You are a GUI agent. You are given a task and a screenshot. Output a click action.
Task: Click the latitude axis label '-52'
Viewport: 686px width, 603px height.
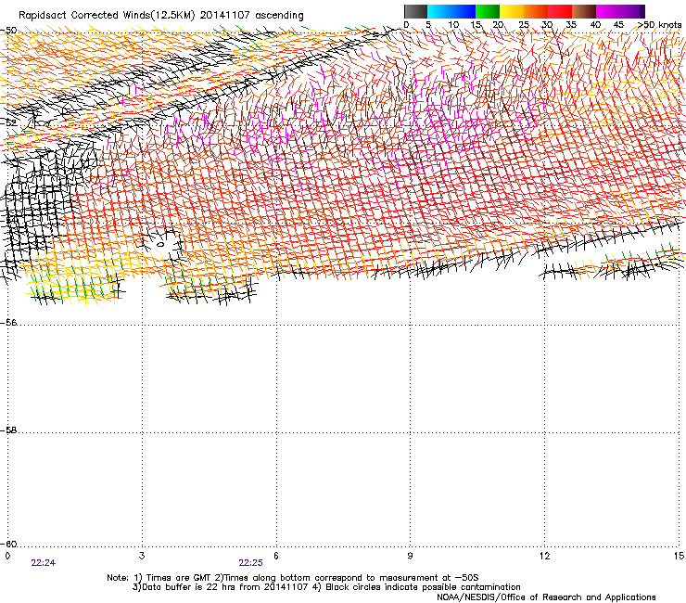click(x=8, y=123)
